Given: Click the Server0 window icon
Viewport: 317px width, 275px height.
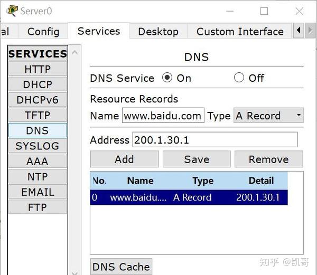Looking at the screenshot, I should (x=12, y=11).
